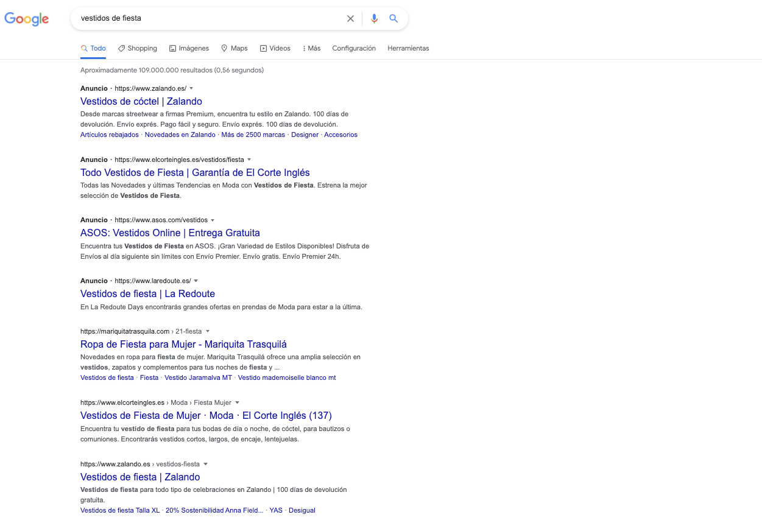Run search with magnifying glass icon
The image size is (762, 523).
pyautogui.click(x=393, y=18)
